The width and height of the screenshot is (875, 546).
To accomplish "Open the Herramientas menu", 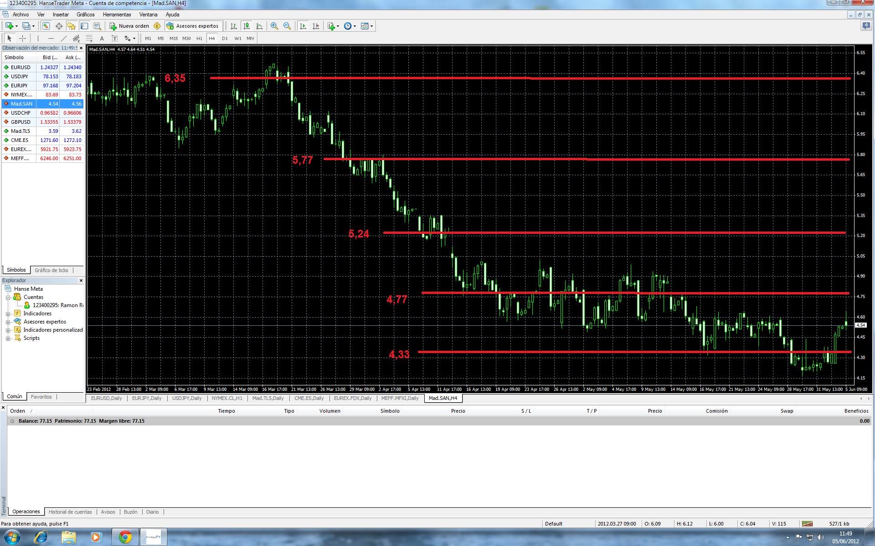I will tap(117, 15).
